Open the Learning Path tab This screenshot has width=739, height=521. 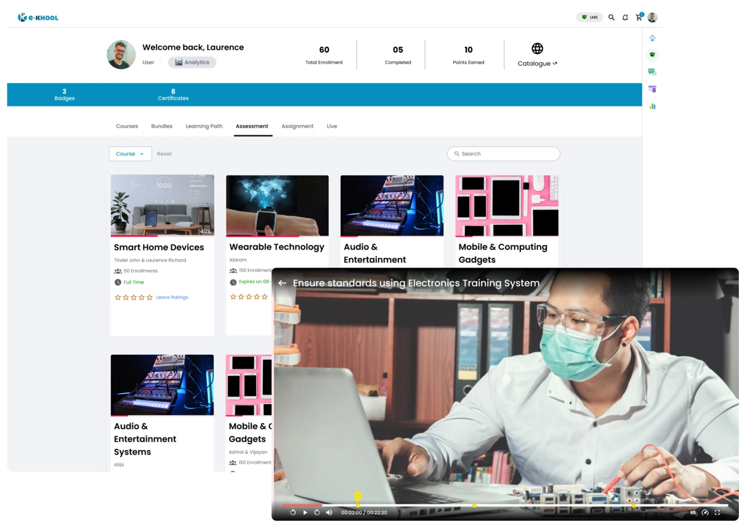[204, 126]
